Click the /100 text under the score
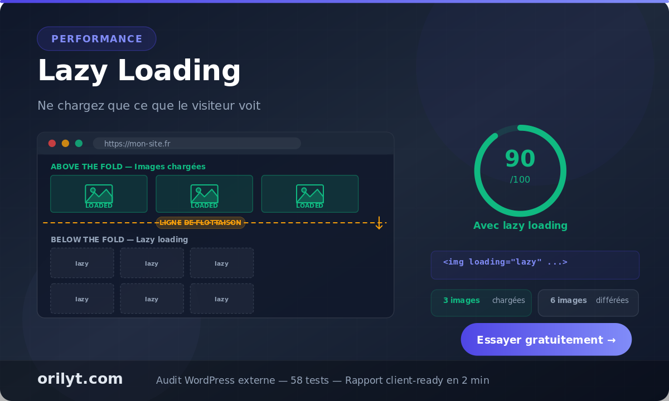 click(520, 179)
